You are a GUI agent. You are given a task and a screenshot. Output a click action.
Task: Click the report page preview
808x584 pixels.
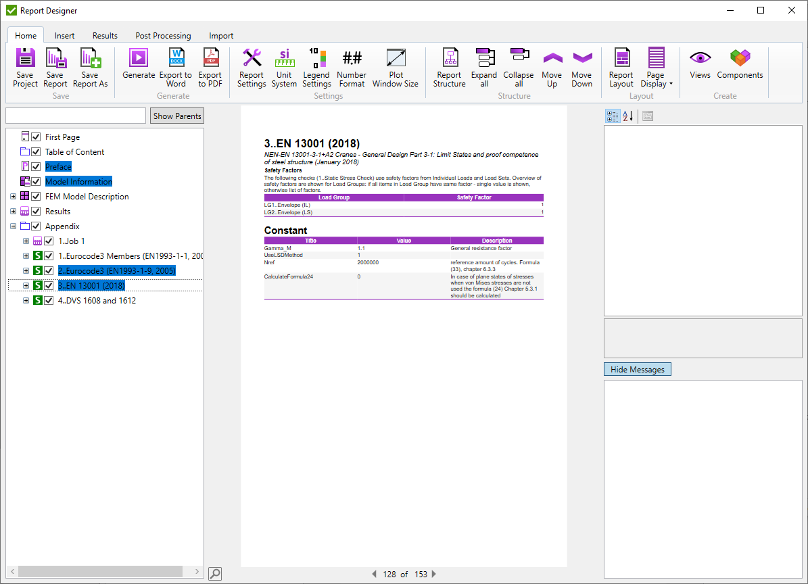[404, 337]
